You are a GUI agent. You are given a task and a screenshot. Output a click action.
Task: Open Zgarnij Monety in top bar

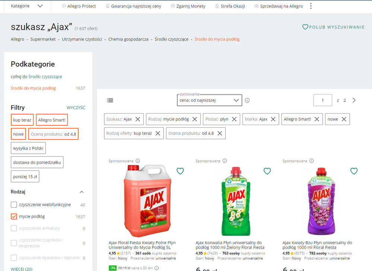188,6
